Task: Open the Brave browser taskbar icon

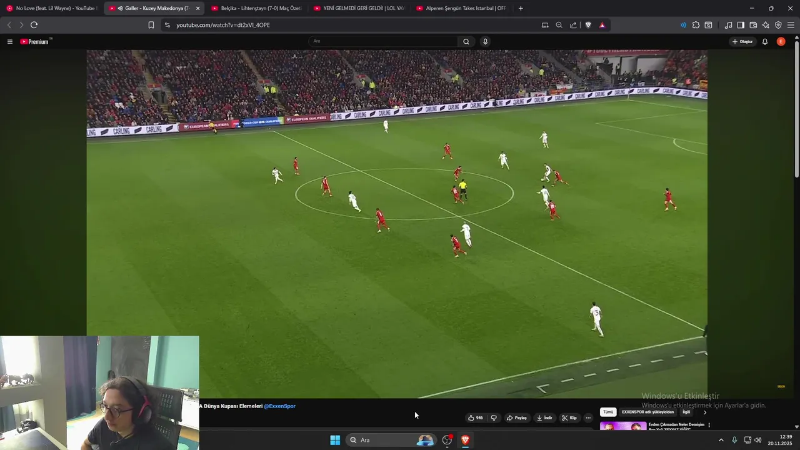Action: click(x=465, y=440)
